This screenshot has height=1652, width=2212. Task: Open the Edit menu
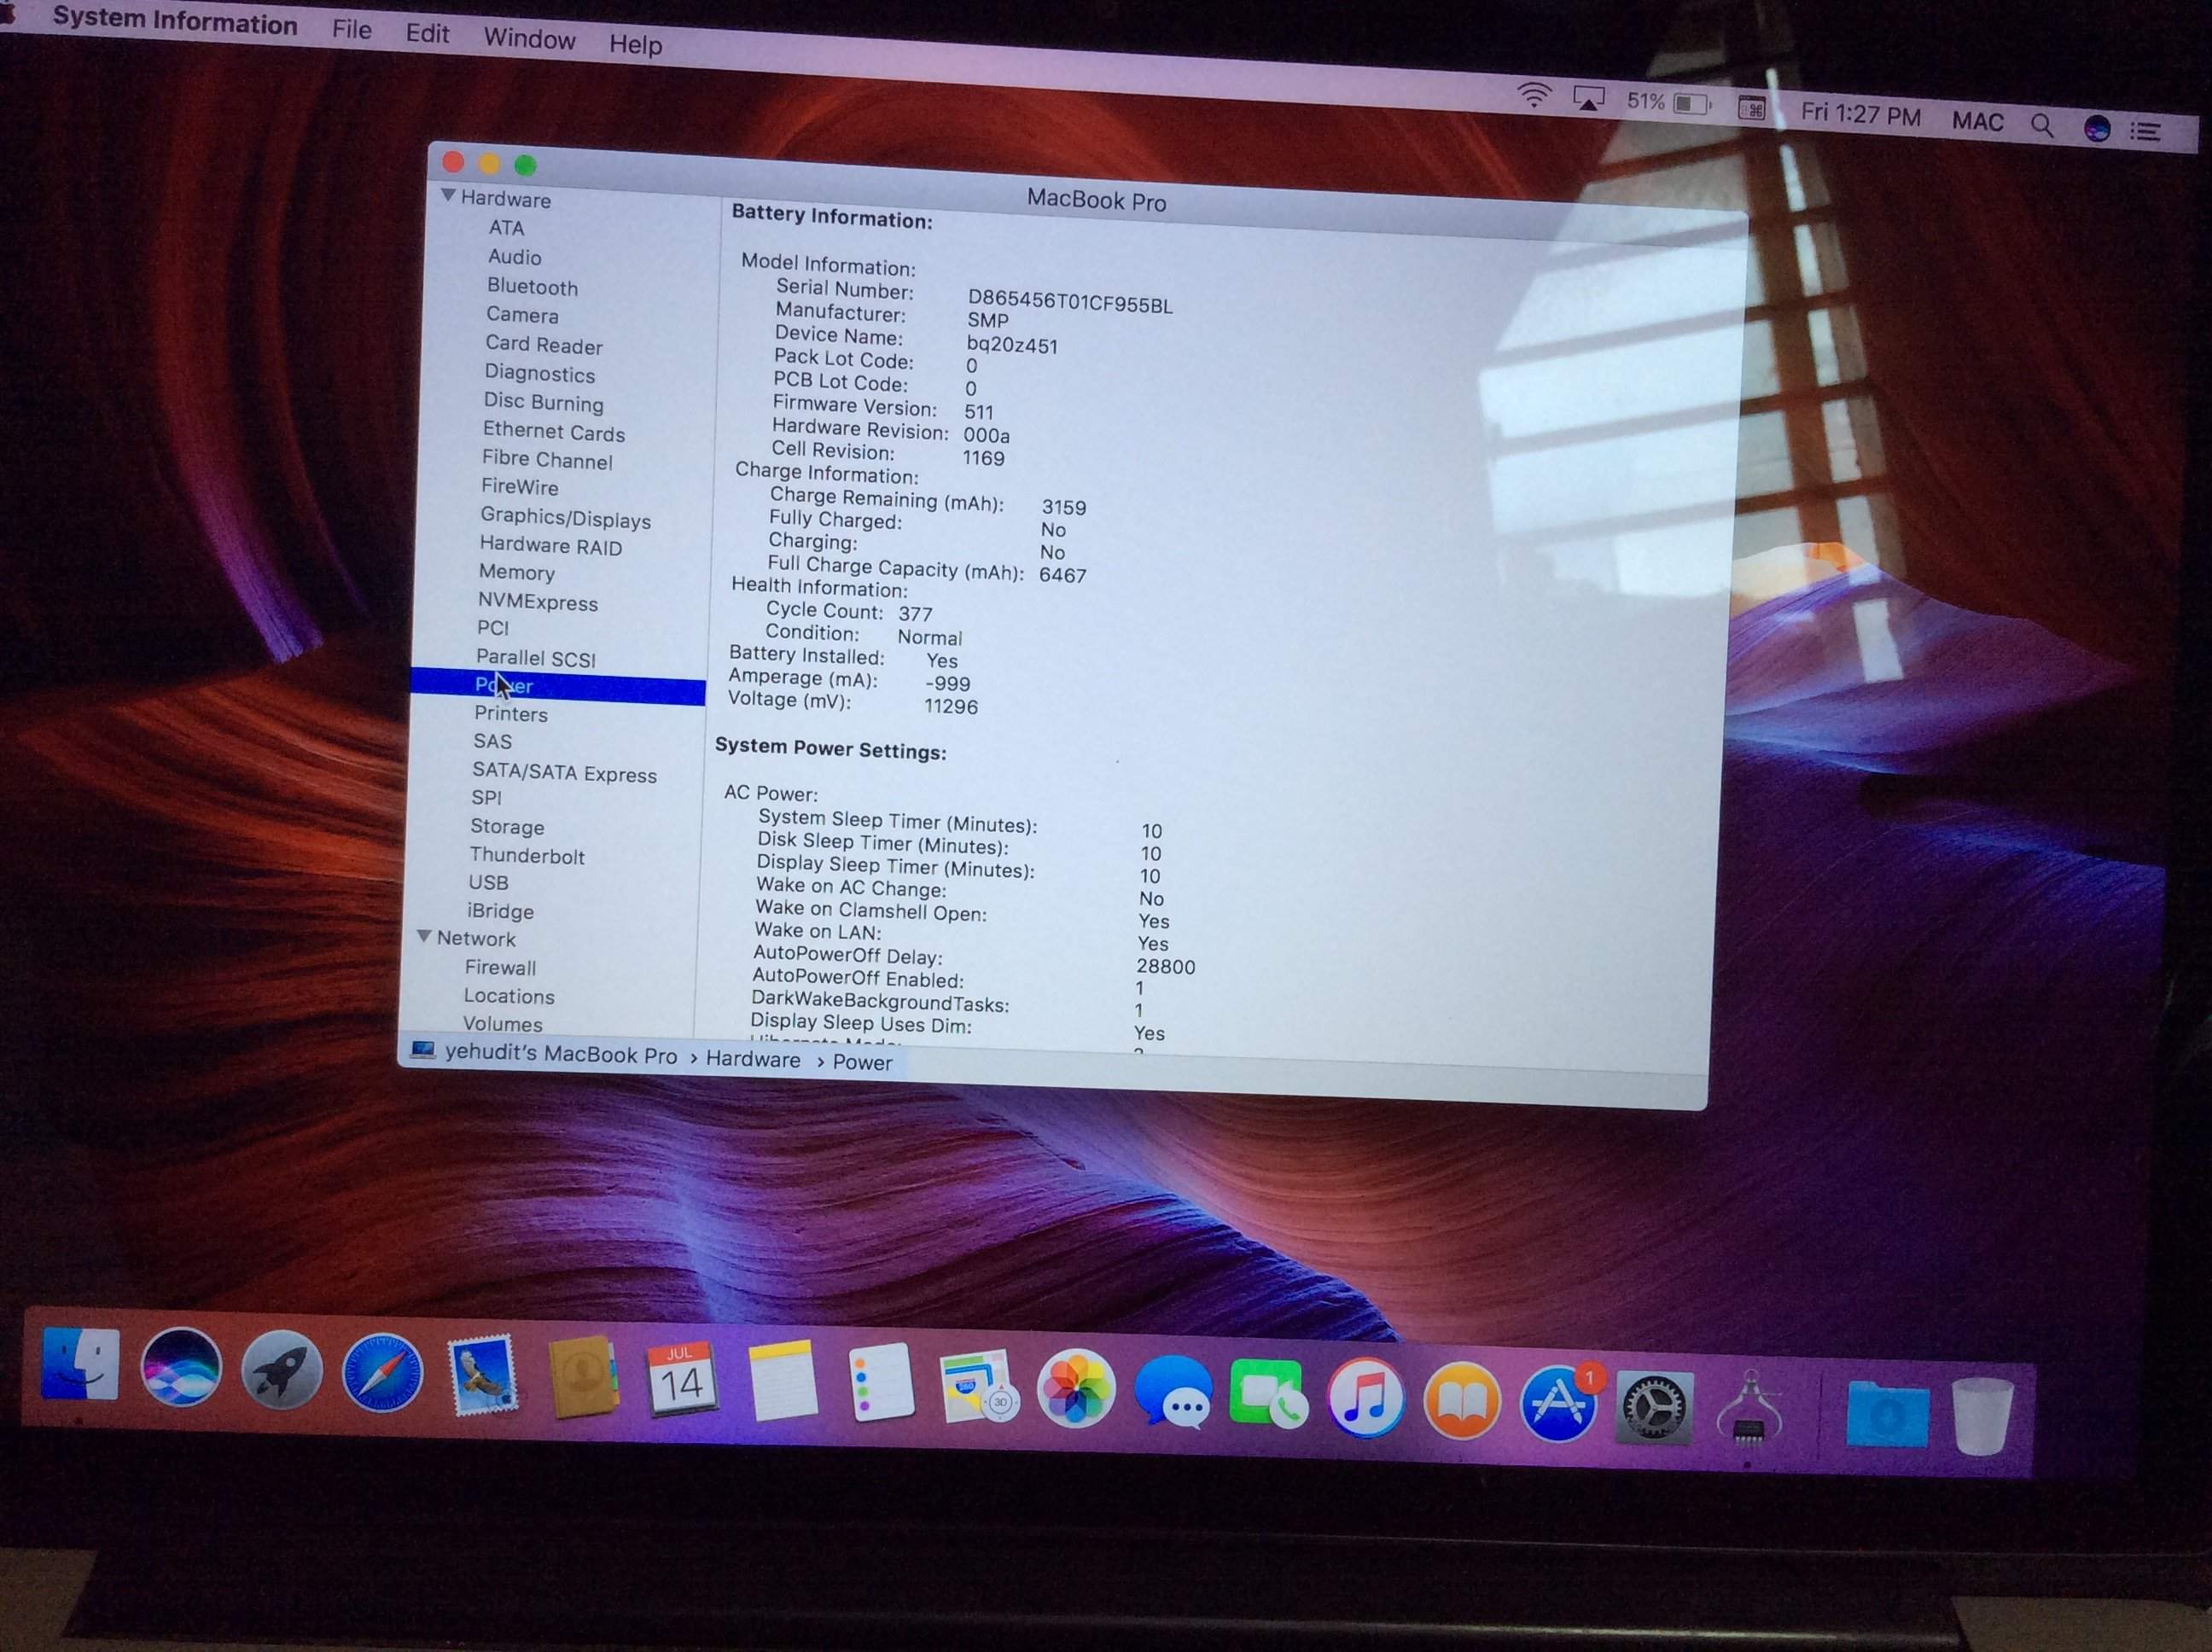coord(427,33)
